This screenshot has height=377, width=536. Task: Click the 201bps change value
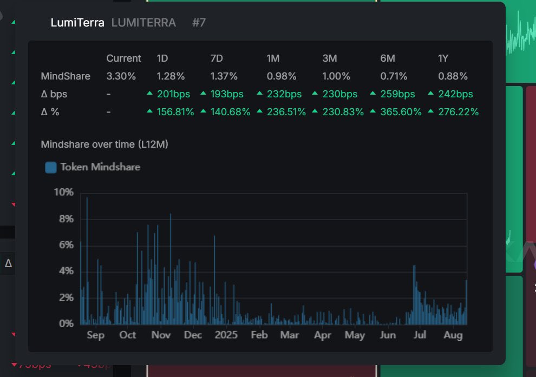pos(173,94)
